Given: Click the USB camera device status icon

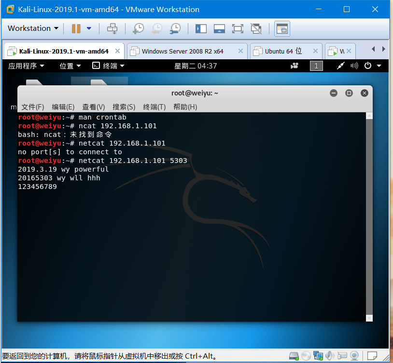Looking at the screenshot, I should 354,356.
